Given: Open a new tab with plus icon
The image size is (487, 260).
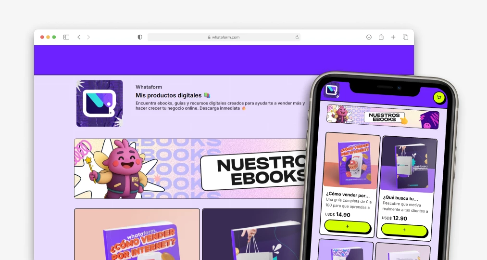Looking at the screenshot, I should [393, 37].
